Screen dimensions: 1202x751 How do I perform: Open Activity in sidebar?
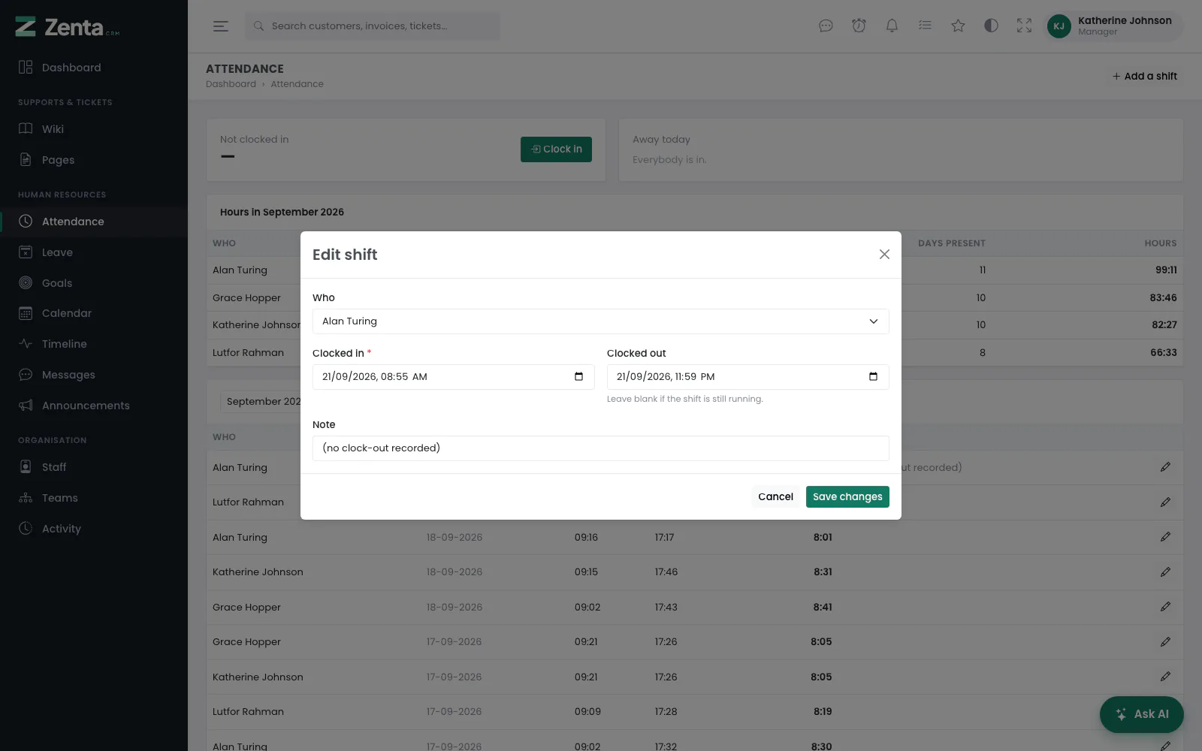pyautogui.click(x=94, y=529)
